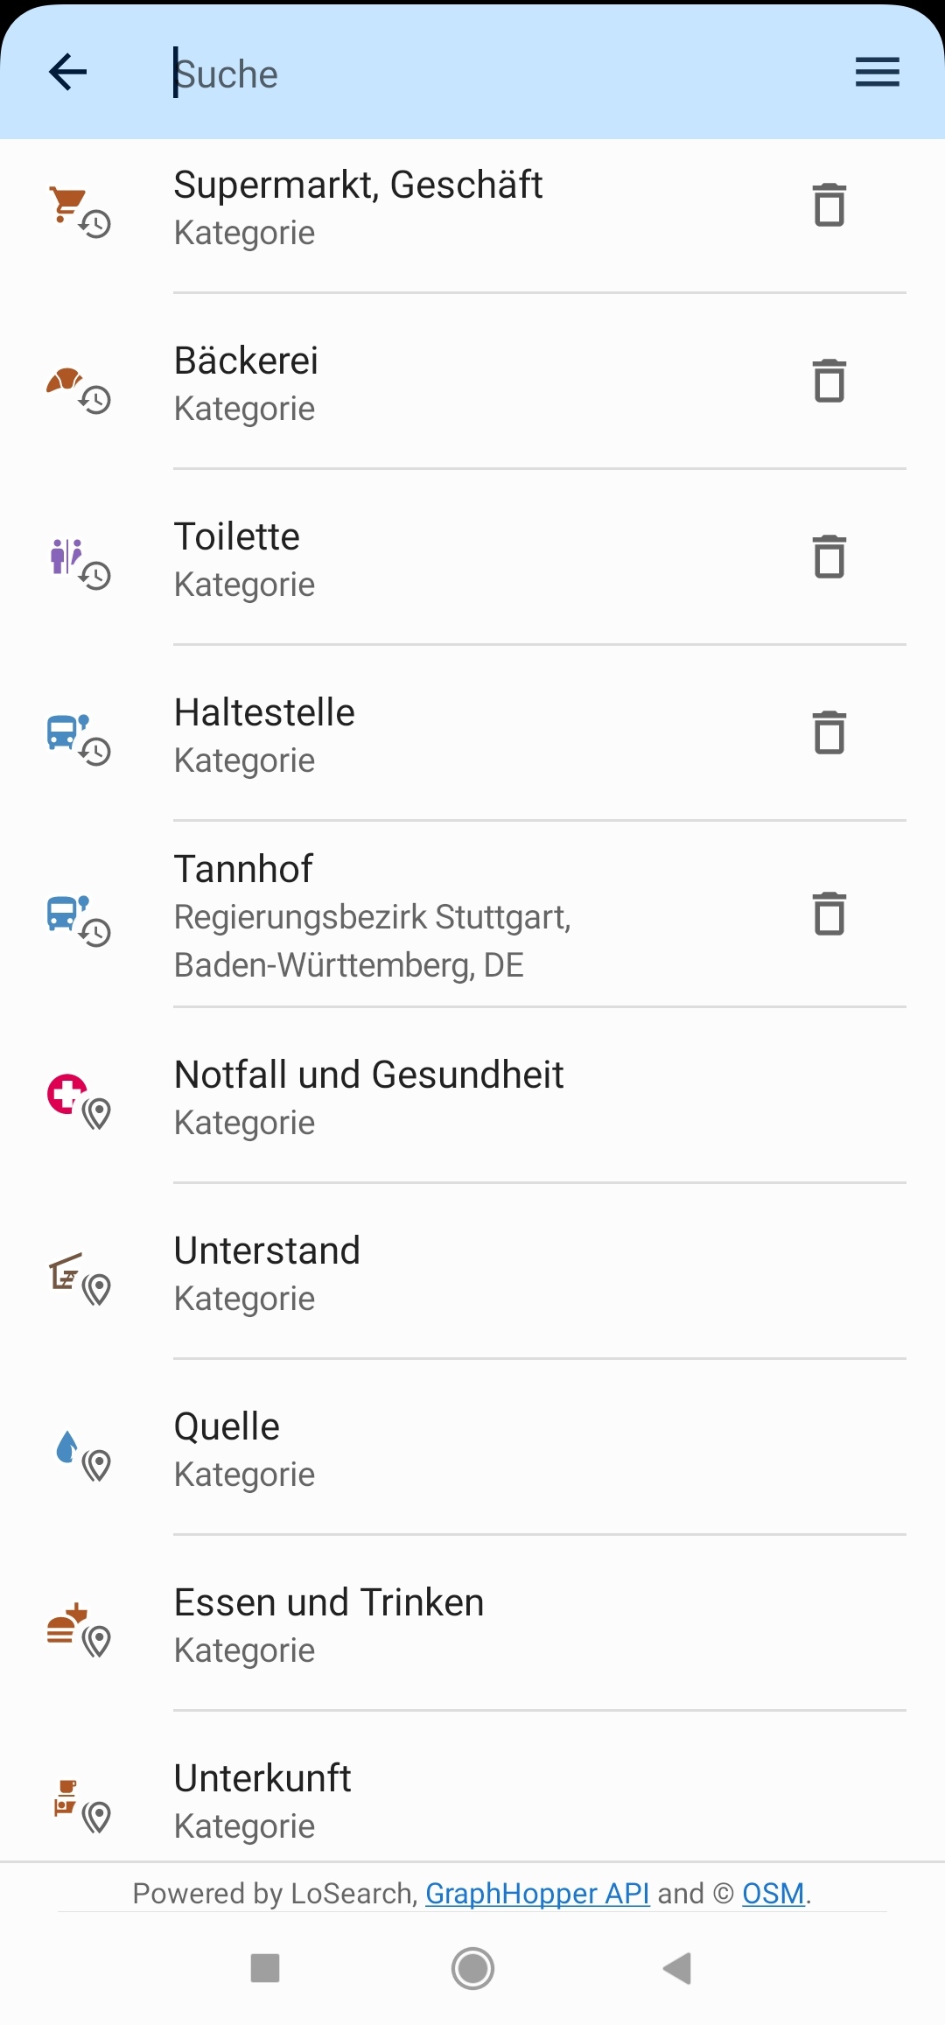Tap the shopping cart category icon
The width and height of the screenshot is (945, 2025).
coord(67,205)
